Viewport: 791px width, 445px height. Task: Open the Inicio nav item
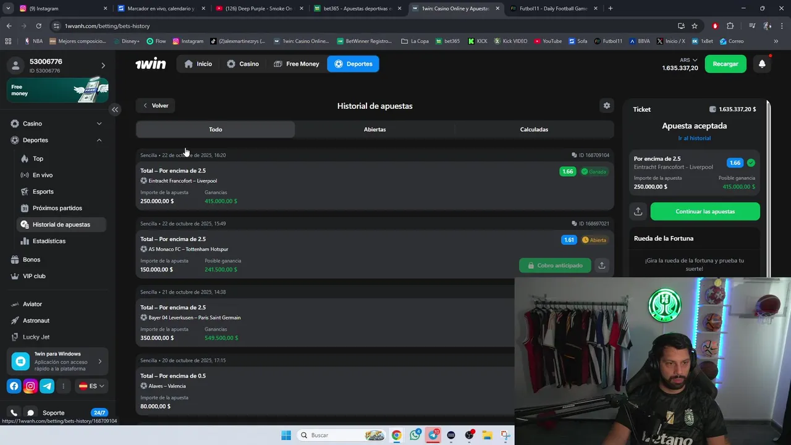[x=198, y=64]
